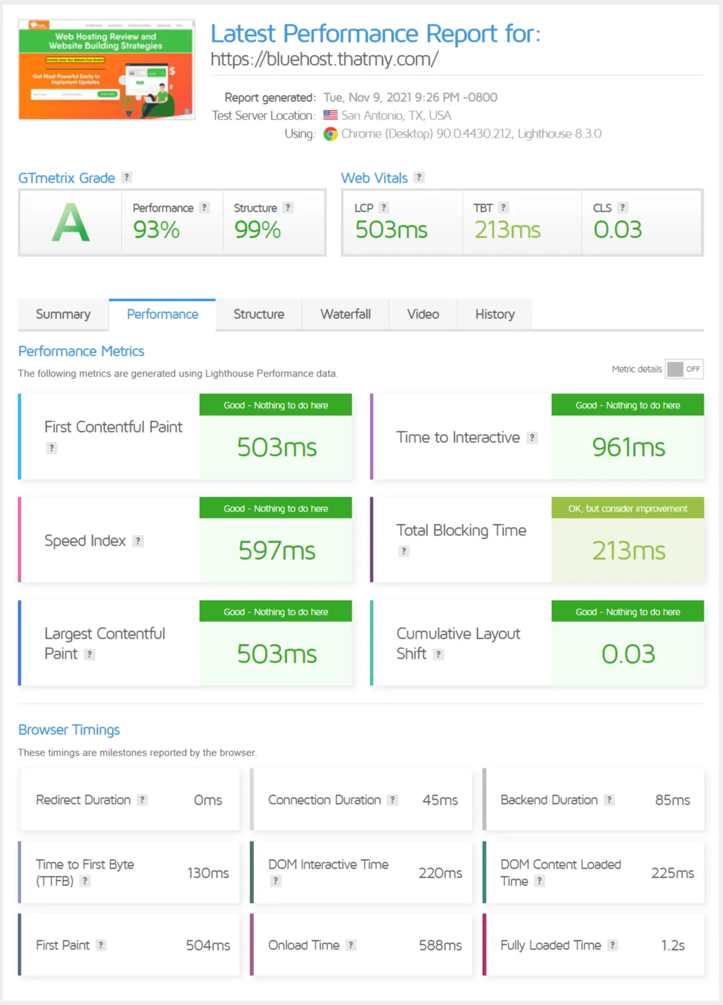Click the US flag next to San Antonio
The width and height of the screenshot is (723, 1005).
click(331, 116)
